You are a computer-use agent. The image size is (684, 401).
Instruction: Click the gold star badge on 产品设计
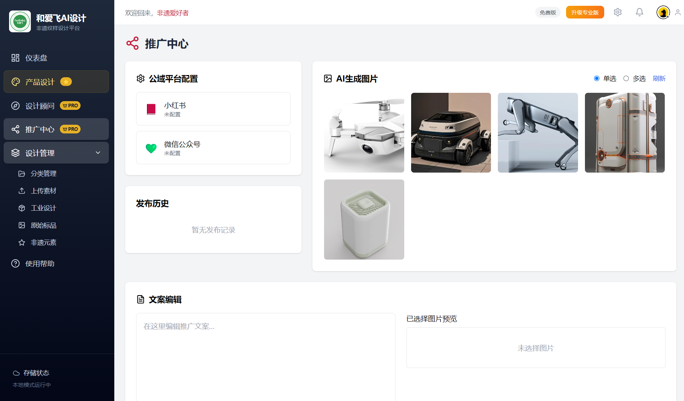[x=66, y=82]
